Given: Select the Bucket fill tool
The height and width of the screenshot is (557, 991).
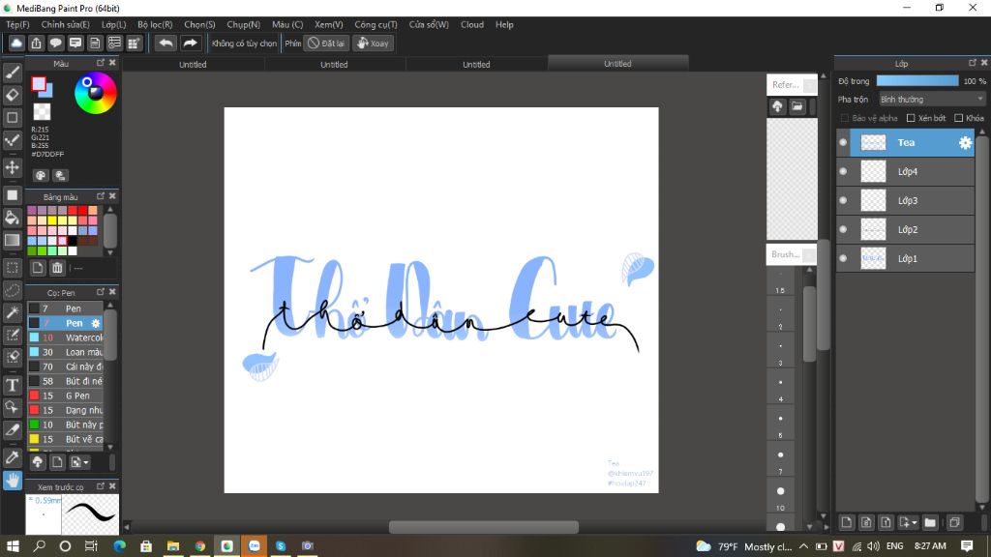Looking at the screenshot, I should click(x=12, y=218).
